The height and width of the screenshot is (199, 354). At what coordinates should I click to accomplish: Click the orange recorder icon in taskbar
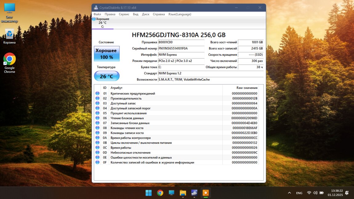point(206,193)
